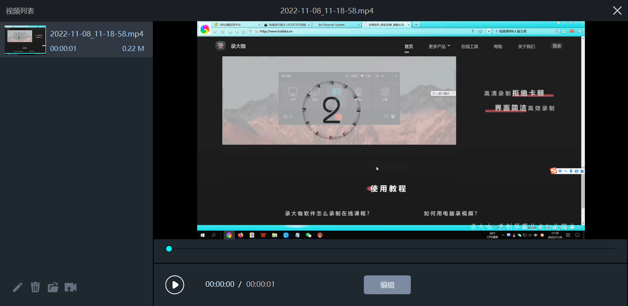Play the recorded video

[175, 285]
